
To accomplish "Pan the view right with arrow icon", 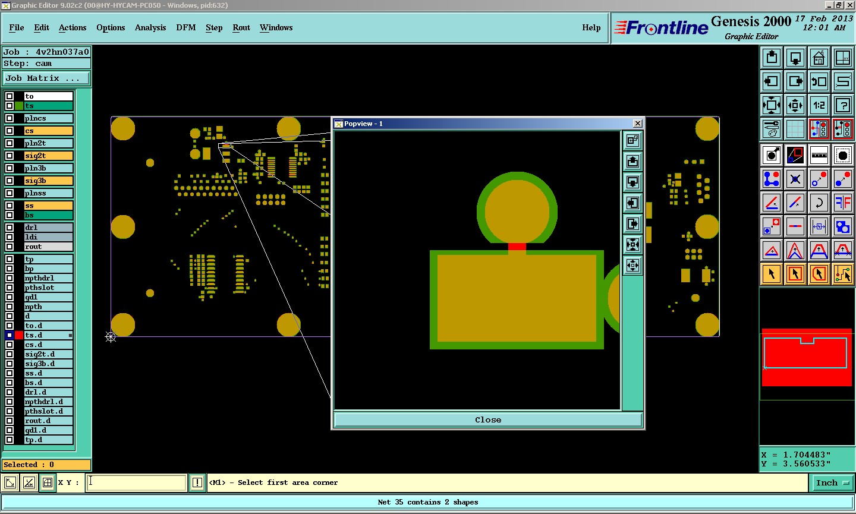I will click(795, 81).
